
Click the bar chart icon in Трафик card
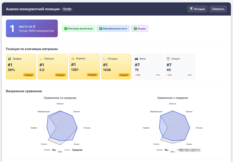click(x=9, y=59)
